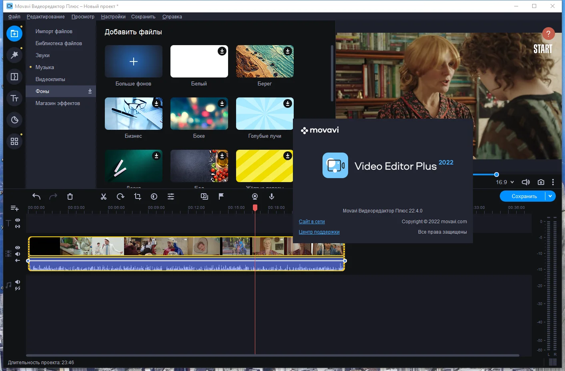Toggle linking on the title track

point(18,226)
